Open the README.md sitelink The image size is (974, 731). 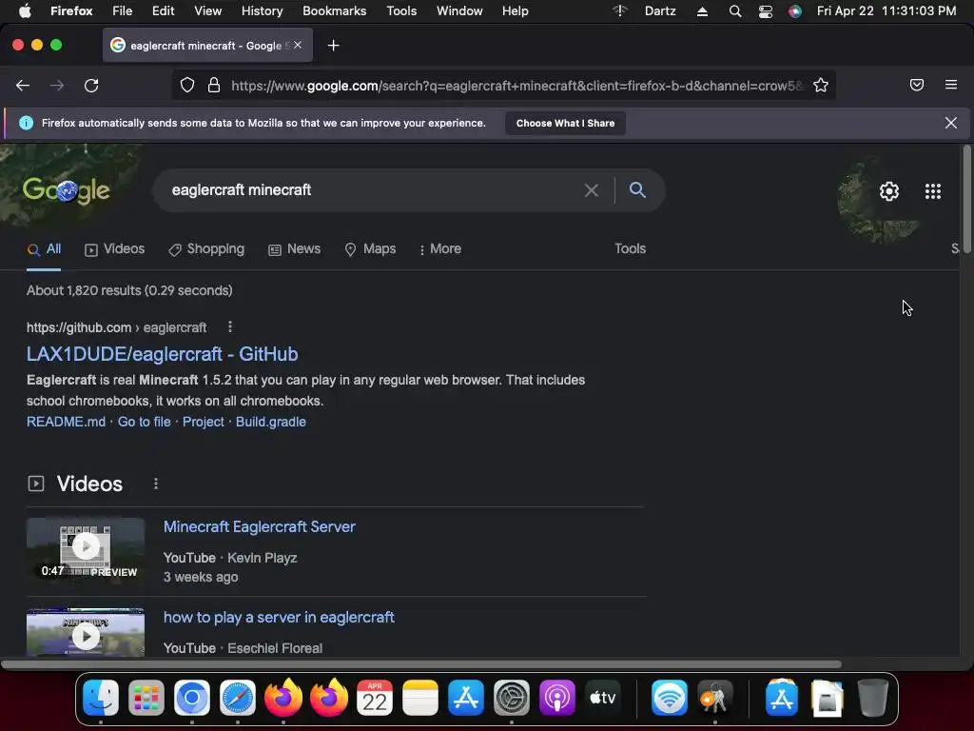[x=66, y=422]
